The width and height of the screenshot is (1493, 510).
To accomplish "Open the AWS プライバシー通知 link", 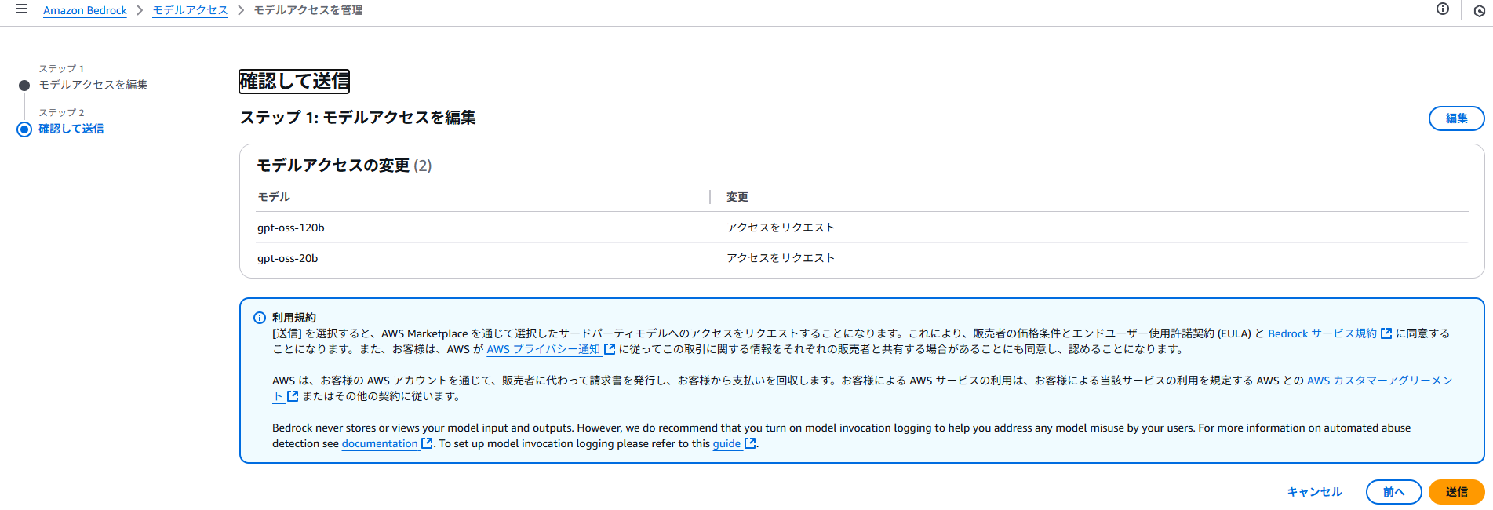I will pyautogui.click(x=551, y=349).
